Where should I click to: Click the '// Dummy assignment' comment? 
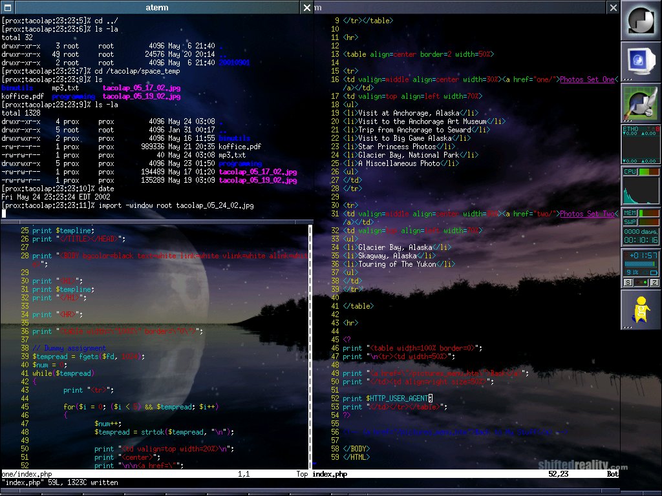[x=69, y=348]
